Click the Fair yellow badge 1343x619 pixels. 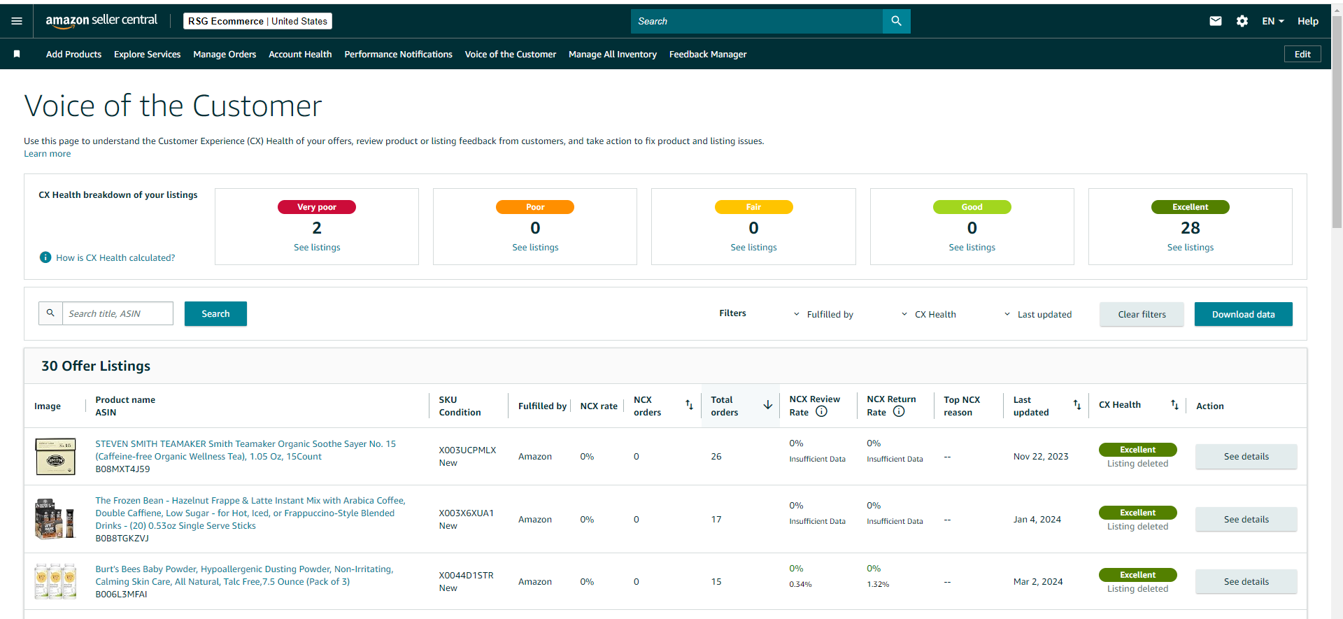[753, 207]
